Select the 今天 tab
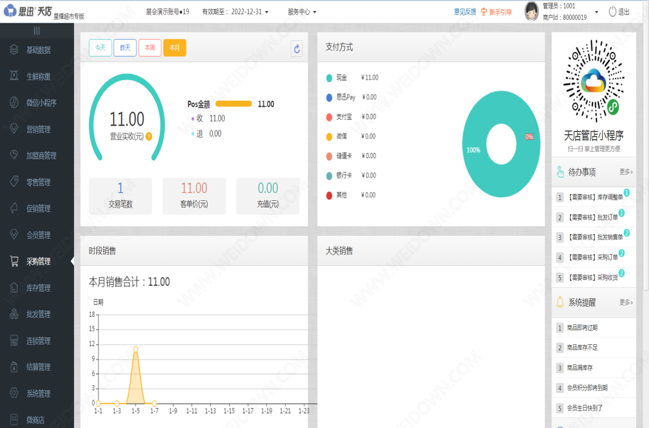The height and width of the screenshot is (428, 649). point(100,47)
